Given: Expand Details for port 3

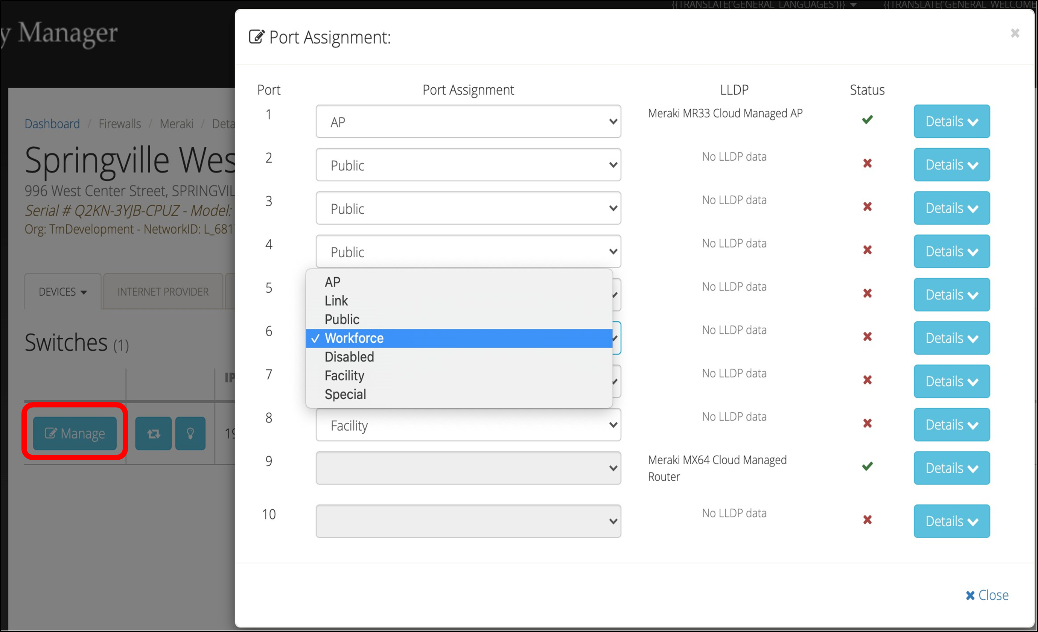Looking at the screenshot, I should click(x=951, y=208).
